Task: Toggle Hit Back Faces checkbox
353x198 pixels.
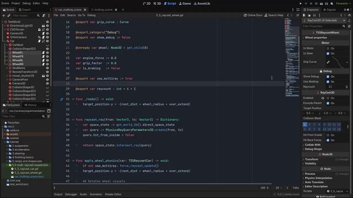Action: [328, 140]
